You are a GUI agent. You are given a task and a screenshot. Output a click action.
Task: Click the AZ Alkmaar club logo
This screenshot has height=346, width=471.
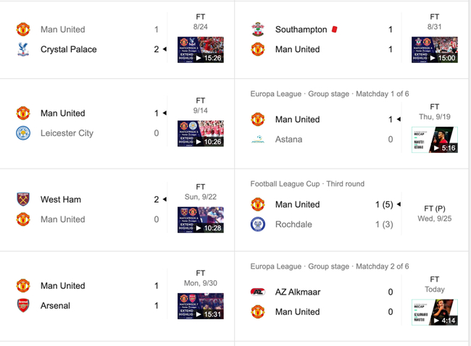click(x=257, y=292)
